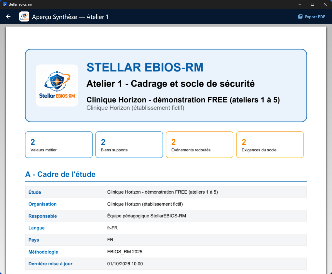Screen dimensions: 332x274
Task: Maximize the stellar_ebios_rm window
Action: pos(312,4)
